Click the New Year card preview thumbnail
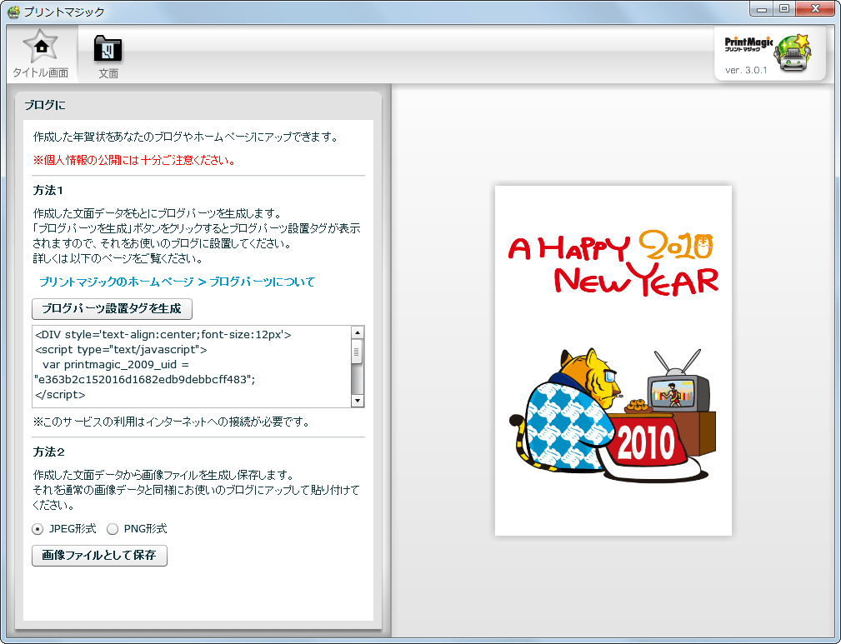The image size is (841, 644). tap(613, 361)
